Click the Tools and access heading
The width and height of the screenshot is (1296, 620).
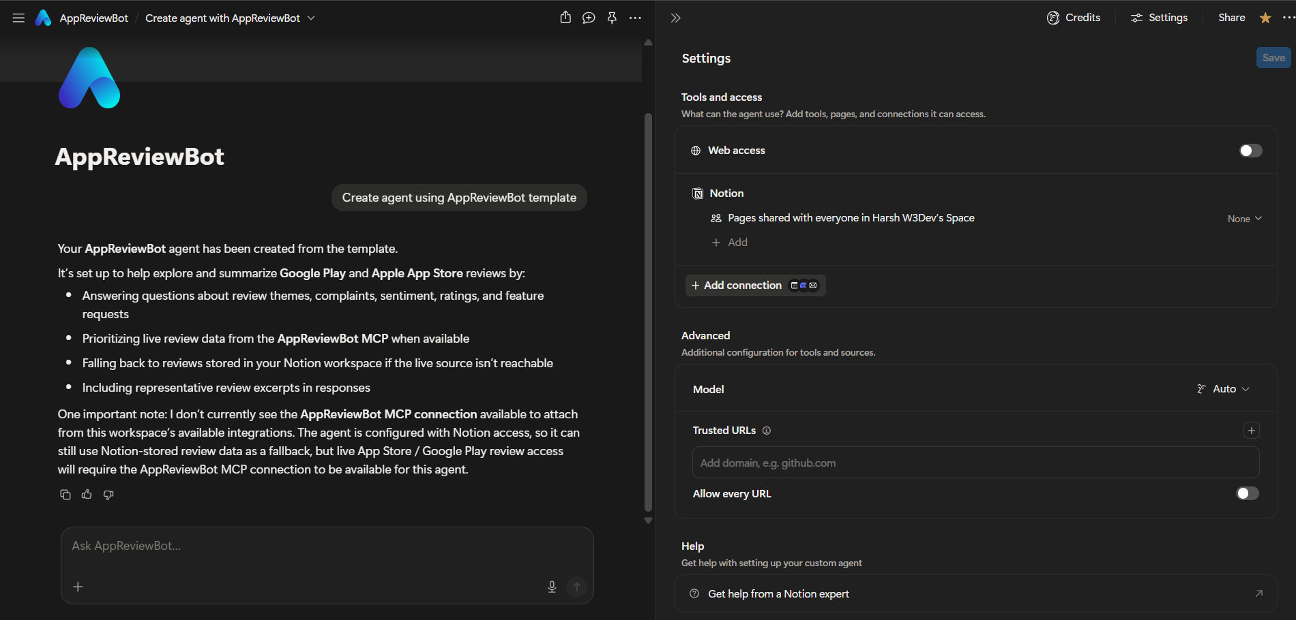[x=721, y=97]
